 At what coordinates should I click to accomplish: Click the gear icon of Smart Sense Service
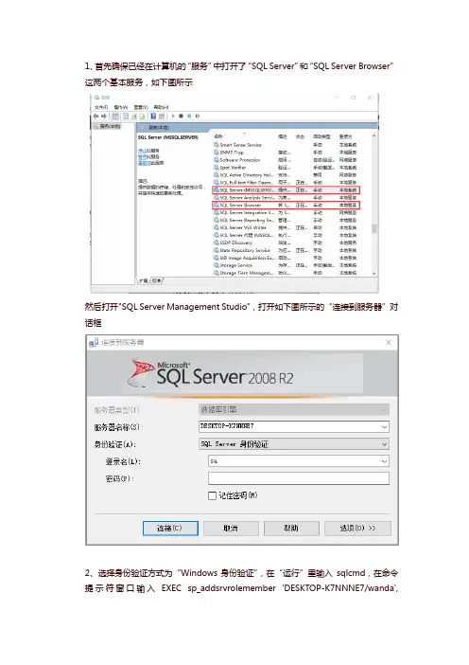[x=217, y=145]
